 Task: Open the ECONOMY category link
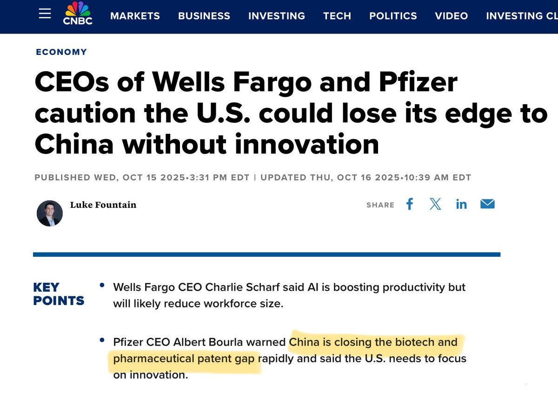tap(61, 52)
